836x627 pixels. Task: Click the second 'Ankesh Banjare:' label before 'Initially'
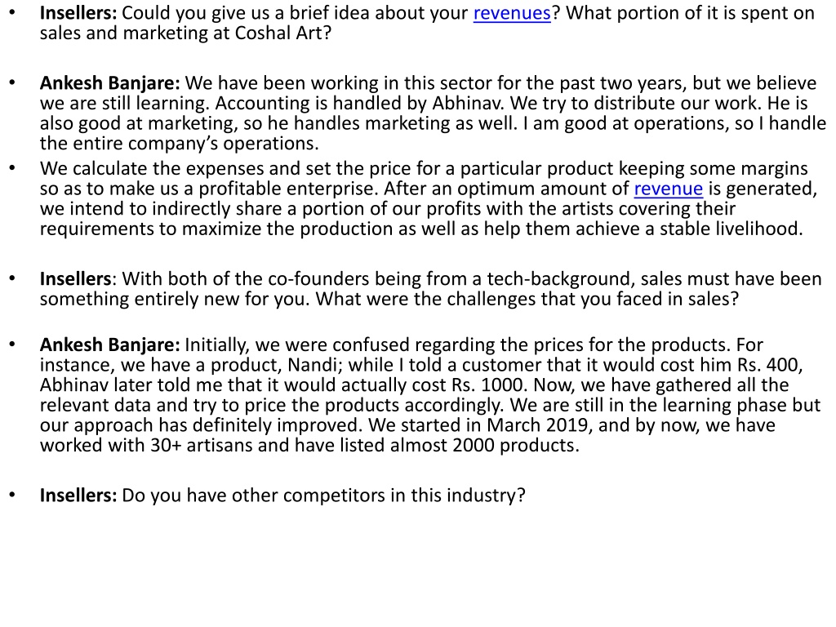tap(110, 345)
